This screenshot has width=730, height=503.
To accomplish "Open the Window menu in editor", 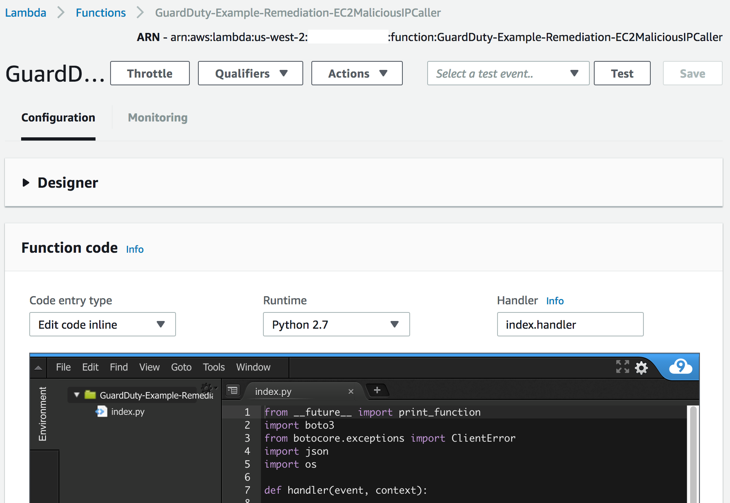I will 253,367.
